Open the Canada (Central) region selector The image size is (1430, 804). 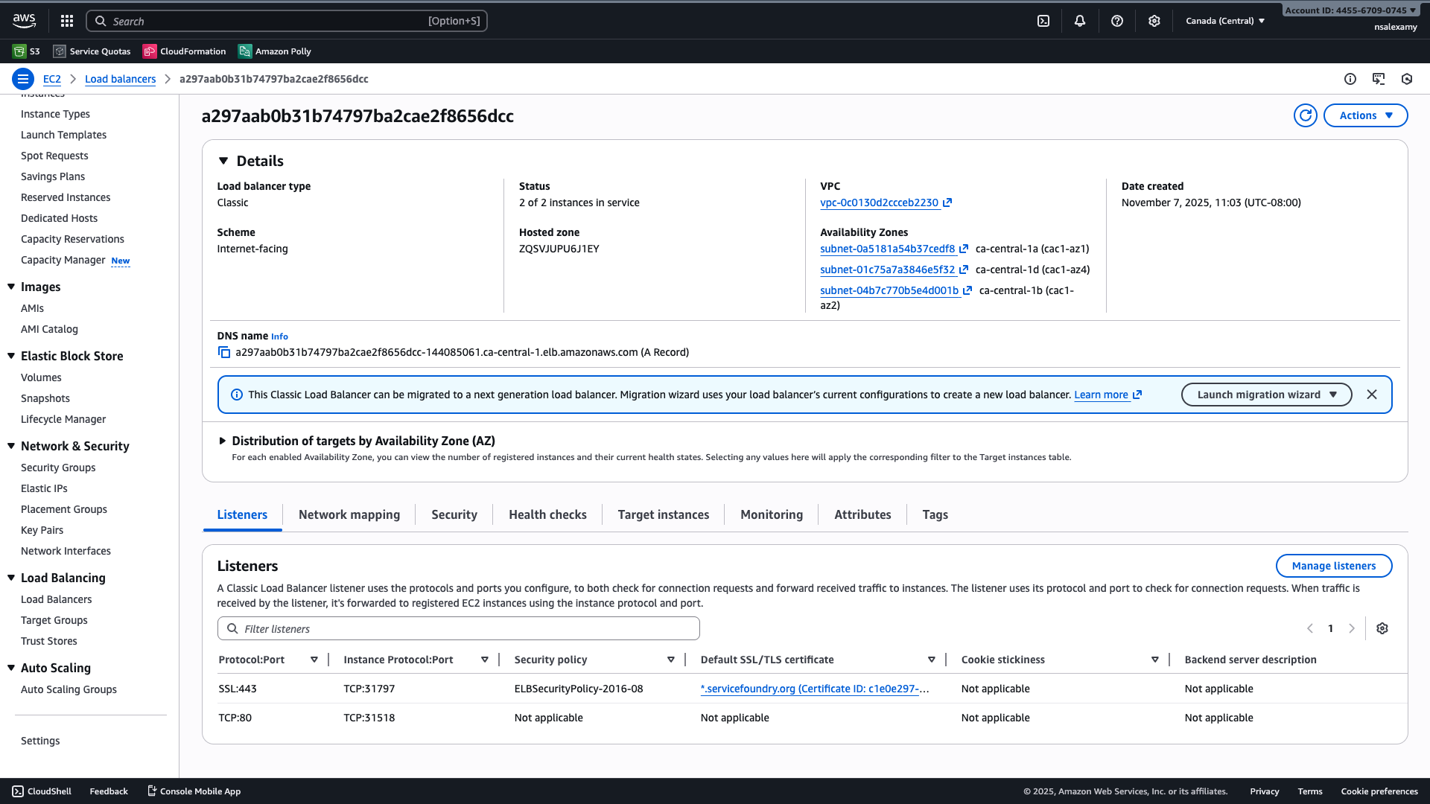click(1225, 21)
